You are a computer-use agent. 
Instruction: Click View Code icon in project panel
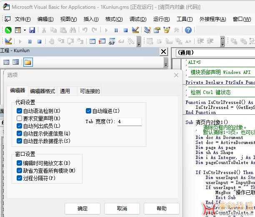6,62
